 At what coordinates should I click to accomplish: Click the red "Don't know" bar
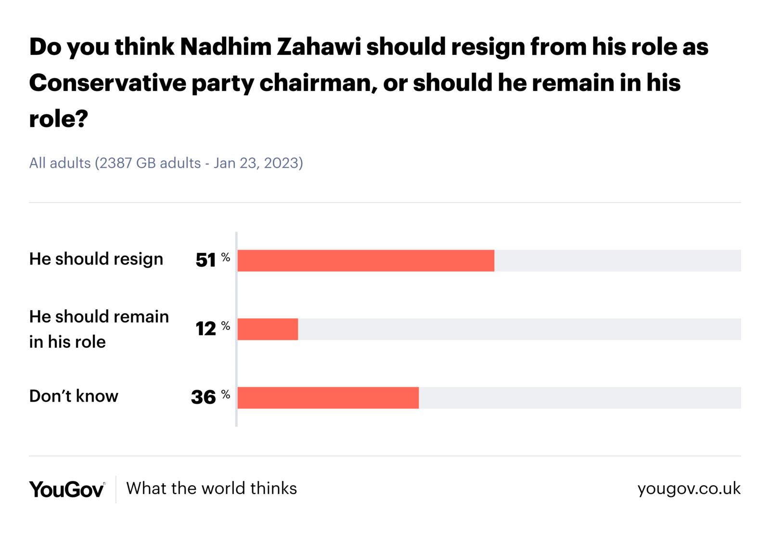tap(328, 398)
